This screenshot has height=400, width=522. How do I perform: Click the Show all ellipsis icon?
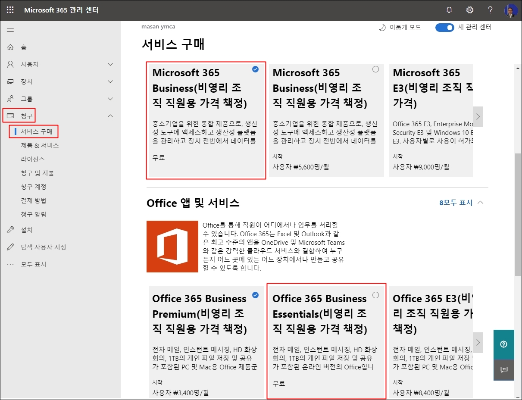pyautogui.click(x=10, y=264)
